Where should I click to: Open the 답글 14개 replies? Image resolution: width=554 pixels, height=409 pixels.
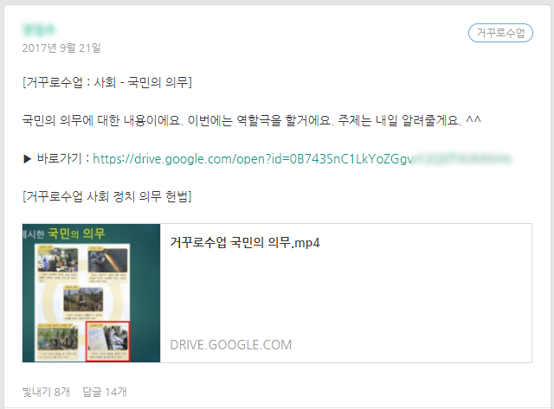pyautogui.click(x=105, y=392)
